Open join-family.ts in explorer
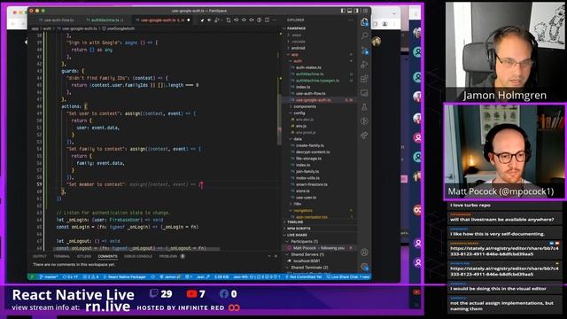567x319 pixels. coord(307,171)
